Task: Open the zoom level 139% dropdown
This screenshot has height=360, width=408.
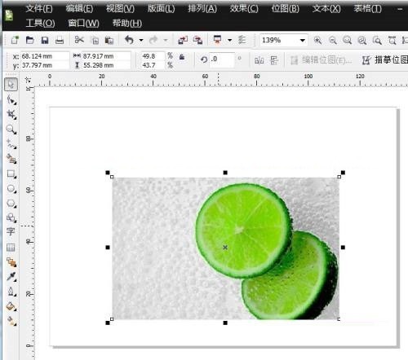Action: [x=303, y=41]
